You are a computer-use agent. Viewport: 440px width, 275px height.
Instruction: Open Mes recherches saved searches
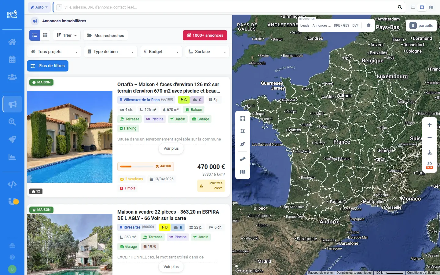click(x=105, y=35)
